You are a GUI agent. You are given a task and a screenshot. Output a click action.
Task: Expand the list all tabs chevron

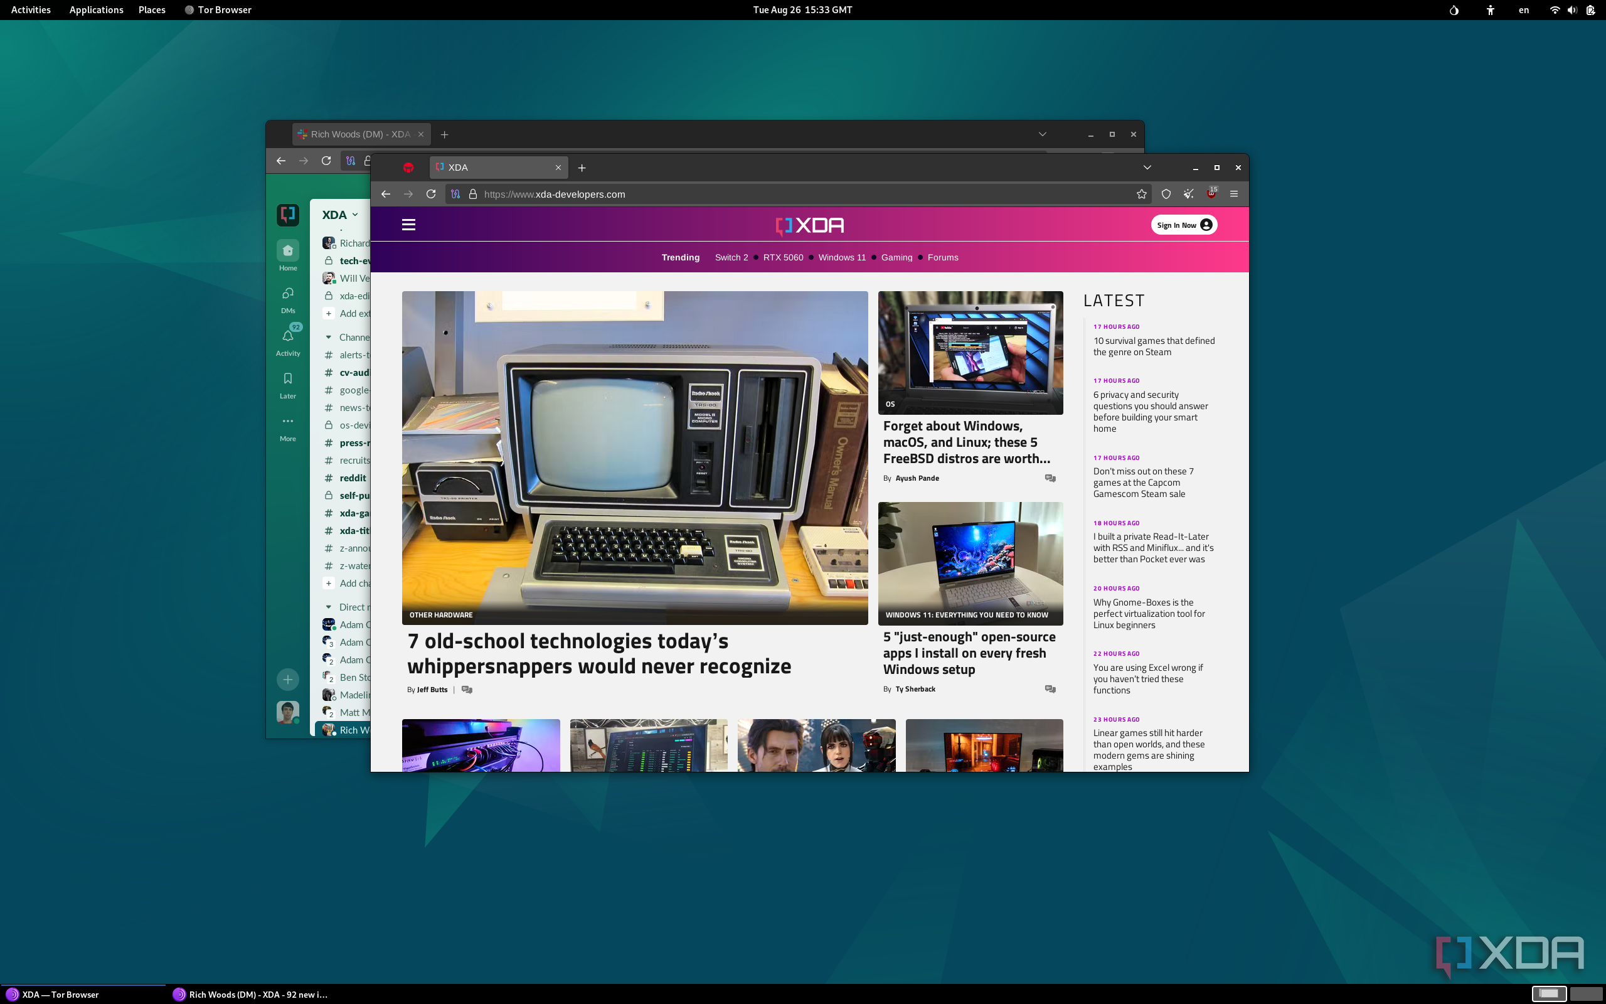[1147, 168]
